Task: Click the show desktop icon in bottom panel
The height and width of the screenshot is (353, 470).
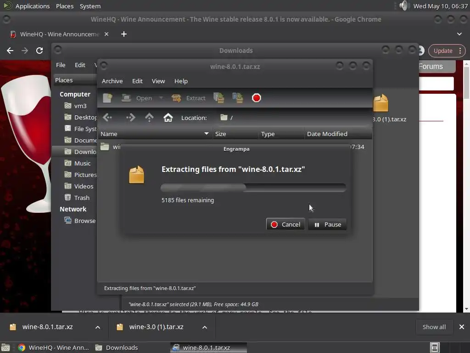Action: [x=6, y=347]
